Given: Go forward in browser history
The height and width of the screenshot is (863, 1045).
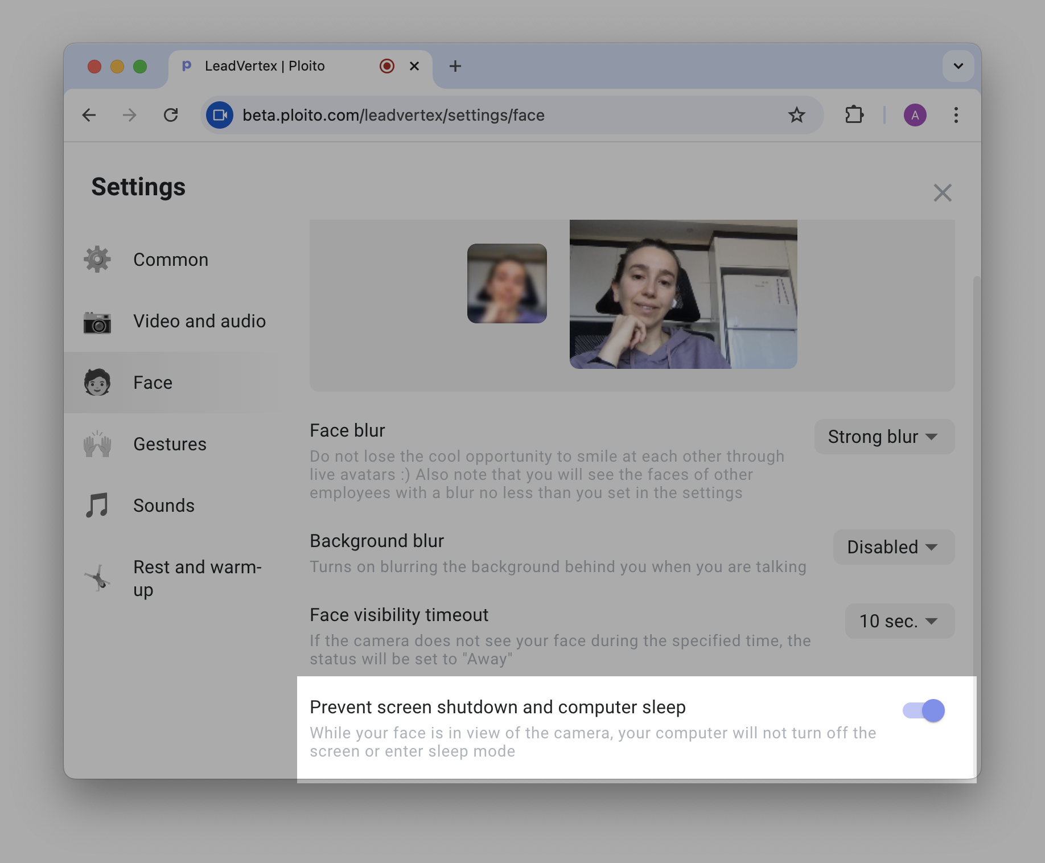Looking at the screenshot, I should click(x=130, y=115).
